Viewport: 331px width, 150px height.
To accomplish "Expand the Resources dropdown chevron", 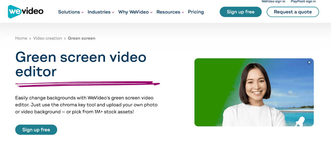I will pos(183,12).
